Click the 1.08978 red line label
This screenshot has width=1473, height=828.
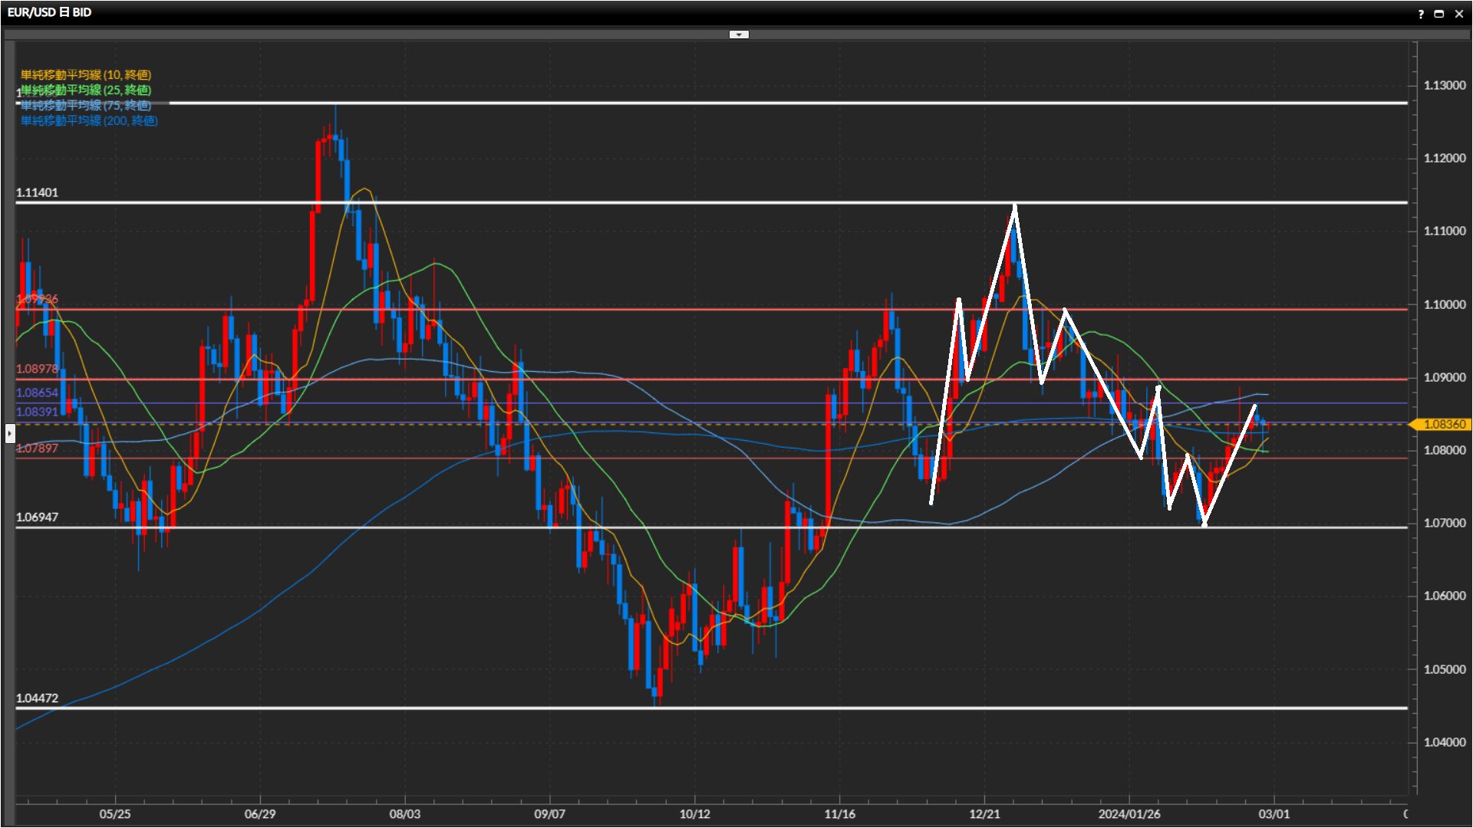(37, 369)
